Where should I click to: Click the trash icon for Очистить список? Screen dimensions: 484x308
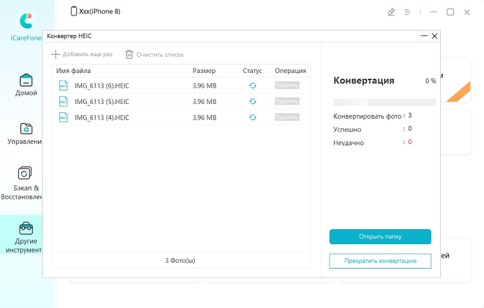[x=129, y=54]
